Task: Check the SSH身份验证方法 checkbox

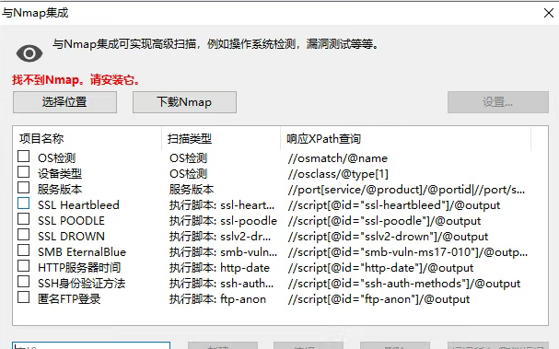Action: coord(24,282)
